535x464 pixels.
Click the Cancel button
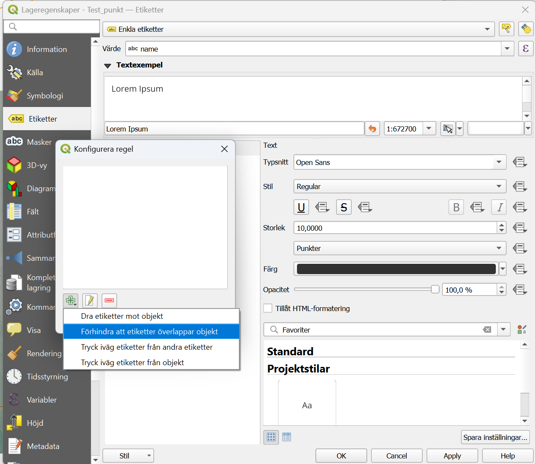tap(397, 456)
